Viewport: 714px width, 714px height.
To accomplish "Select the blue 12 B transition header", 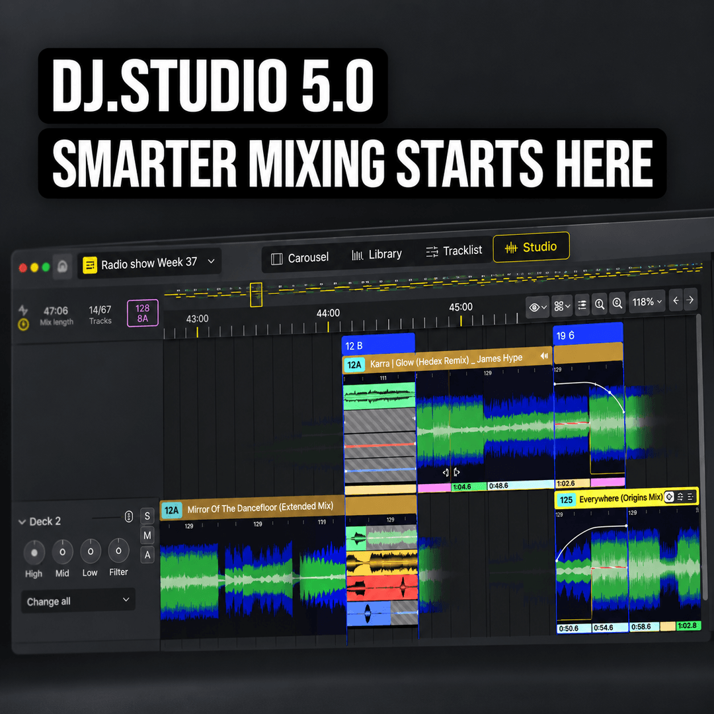I will 378,344.
